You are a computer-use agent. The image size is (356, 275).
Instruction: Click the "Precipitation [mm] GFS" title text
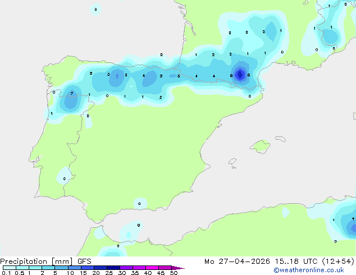[45, 262]
